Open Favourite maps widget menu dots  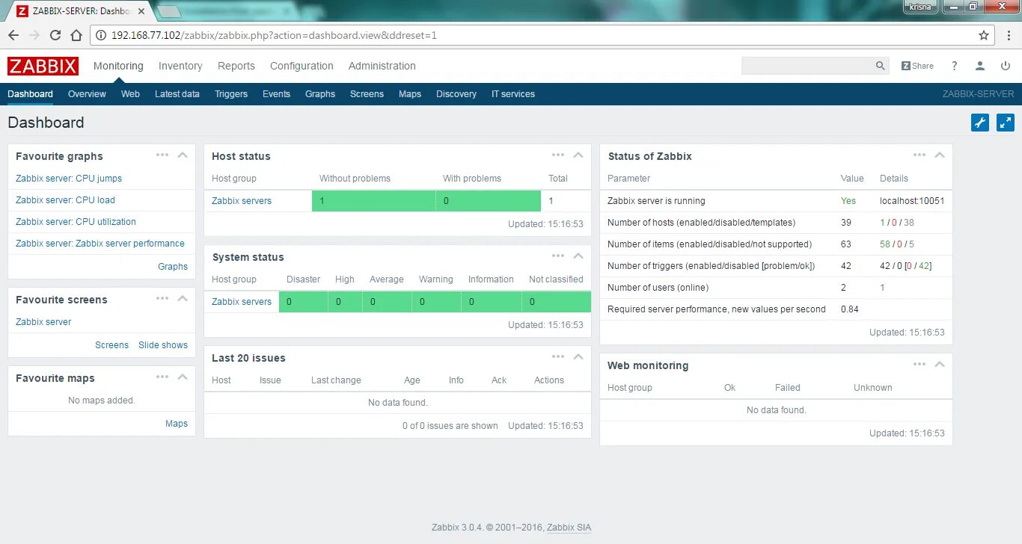click(162, 377)
